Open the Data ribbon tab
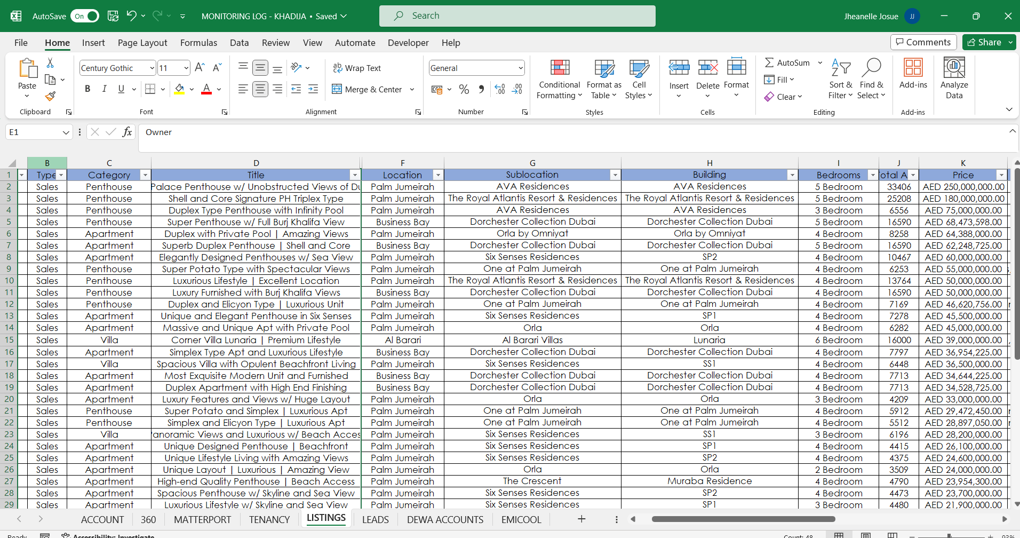Viewport: 1020px width, 538px height. point(239,43)
